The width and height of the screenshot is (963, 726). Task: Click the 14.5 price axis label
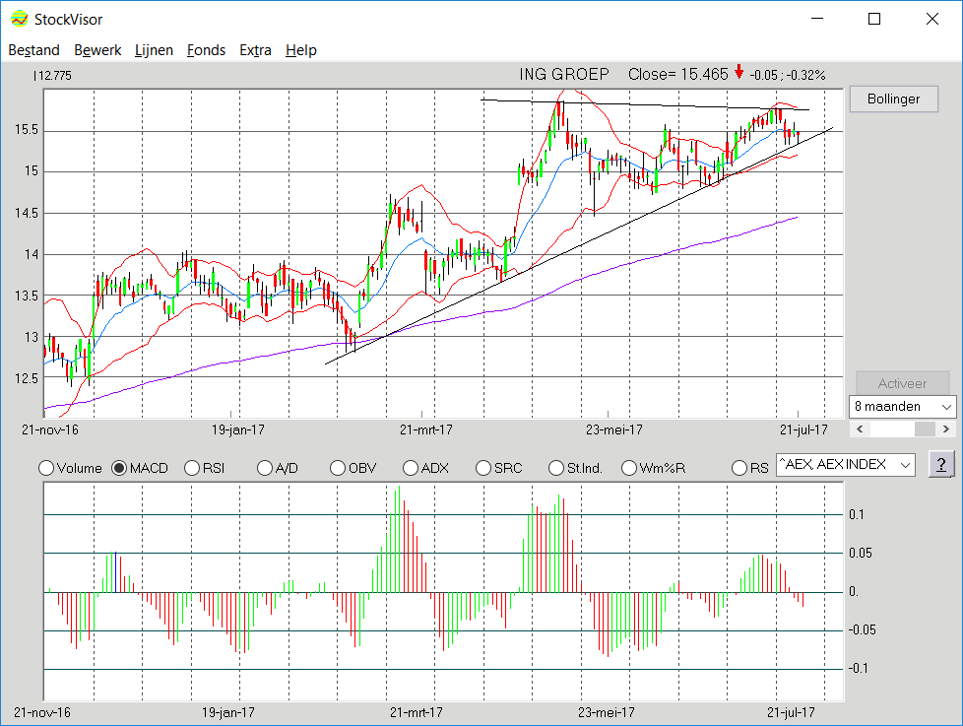click(27, 213)
